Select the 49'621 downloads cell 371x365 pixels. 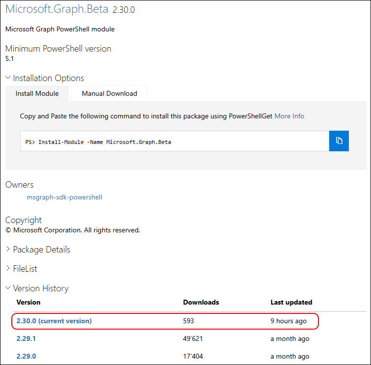pyautogui.click(x=193, y=338)
